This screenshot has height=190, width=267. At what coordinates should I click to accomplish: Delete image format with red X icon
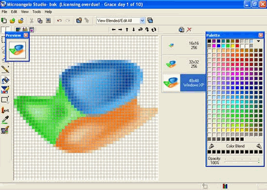189,30
